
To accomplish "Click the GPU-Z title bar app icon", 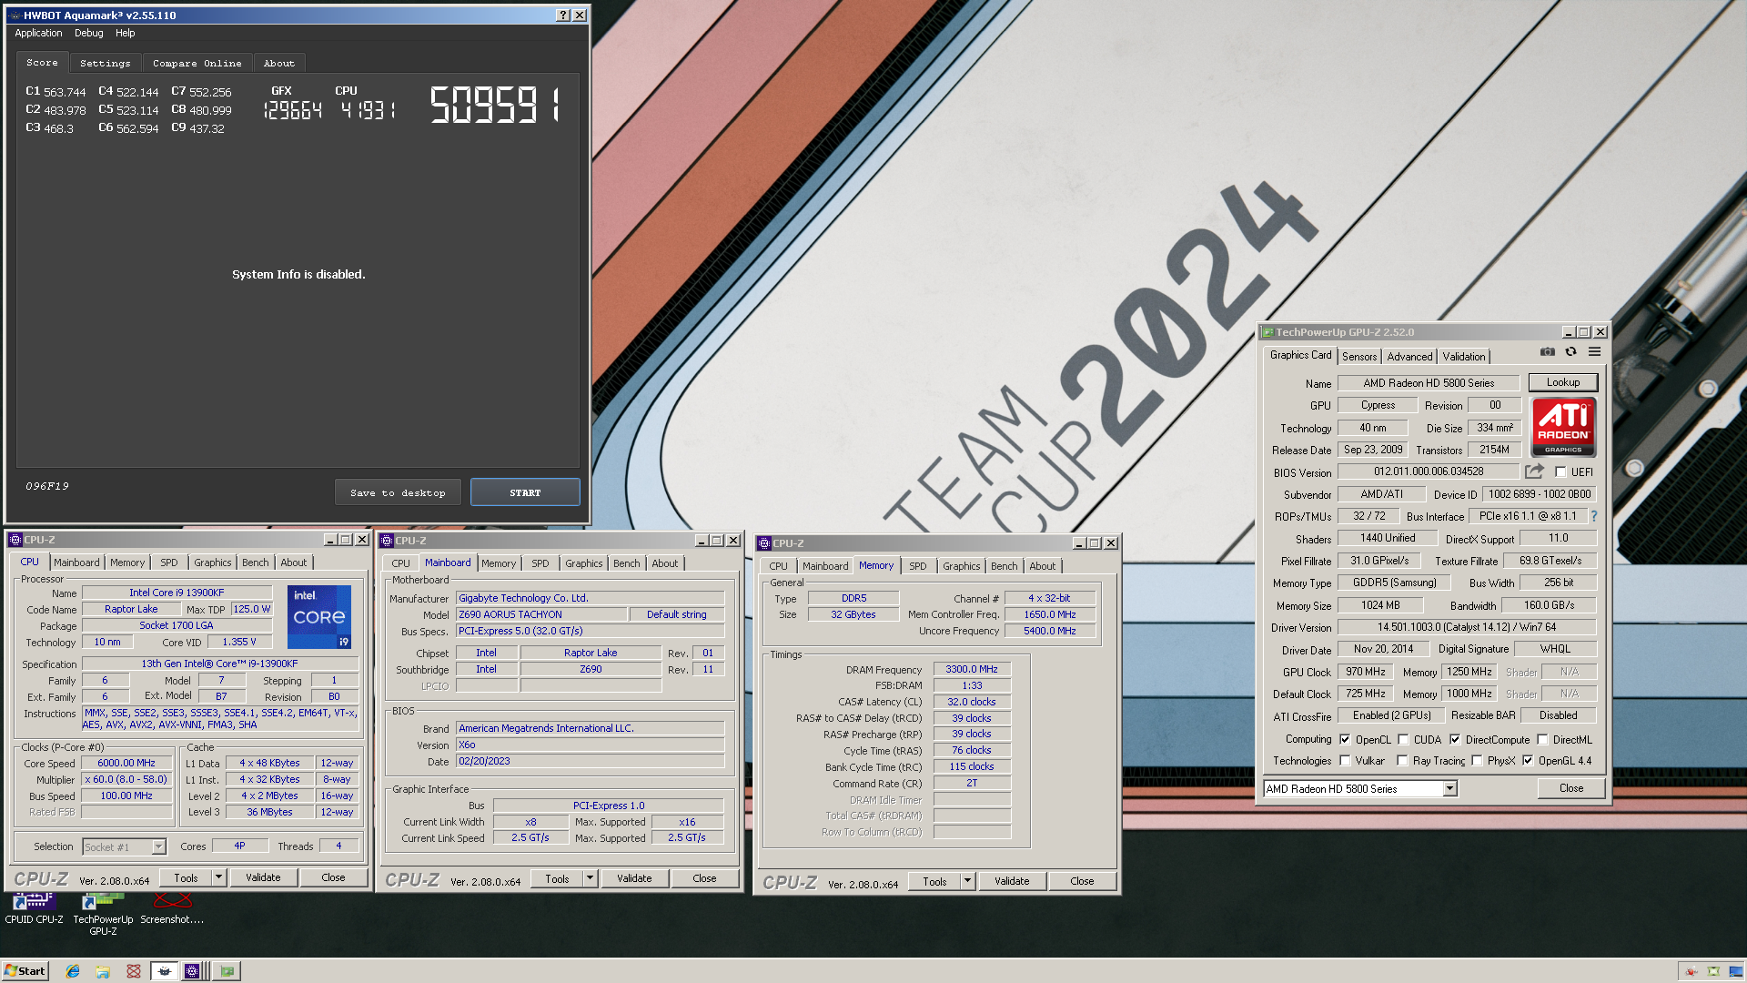I will point(1267,332).
